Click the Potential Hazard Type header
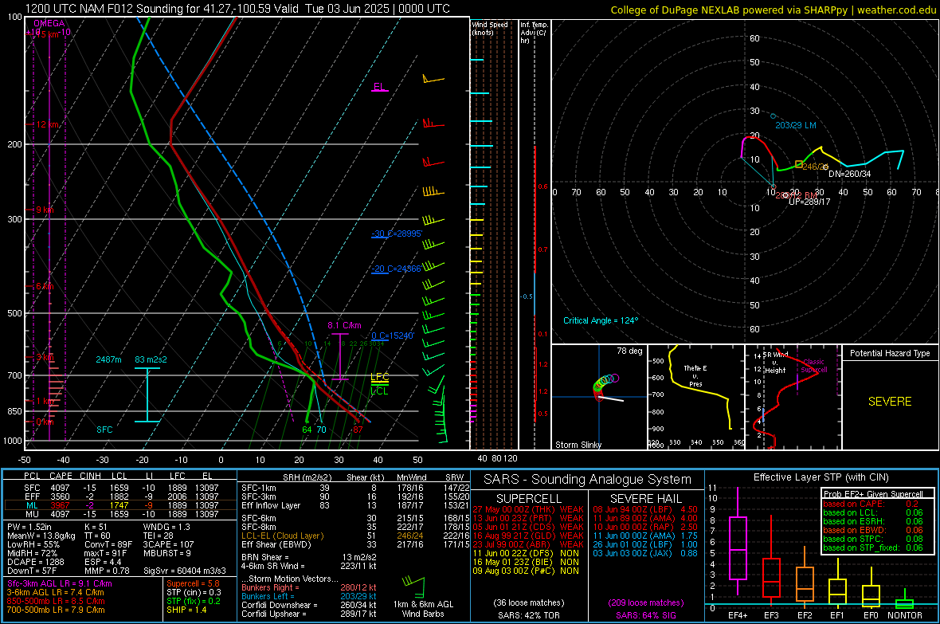 [x=890, y=353]
